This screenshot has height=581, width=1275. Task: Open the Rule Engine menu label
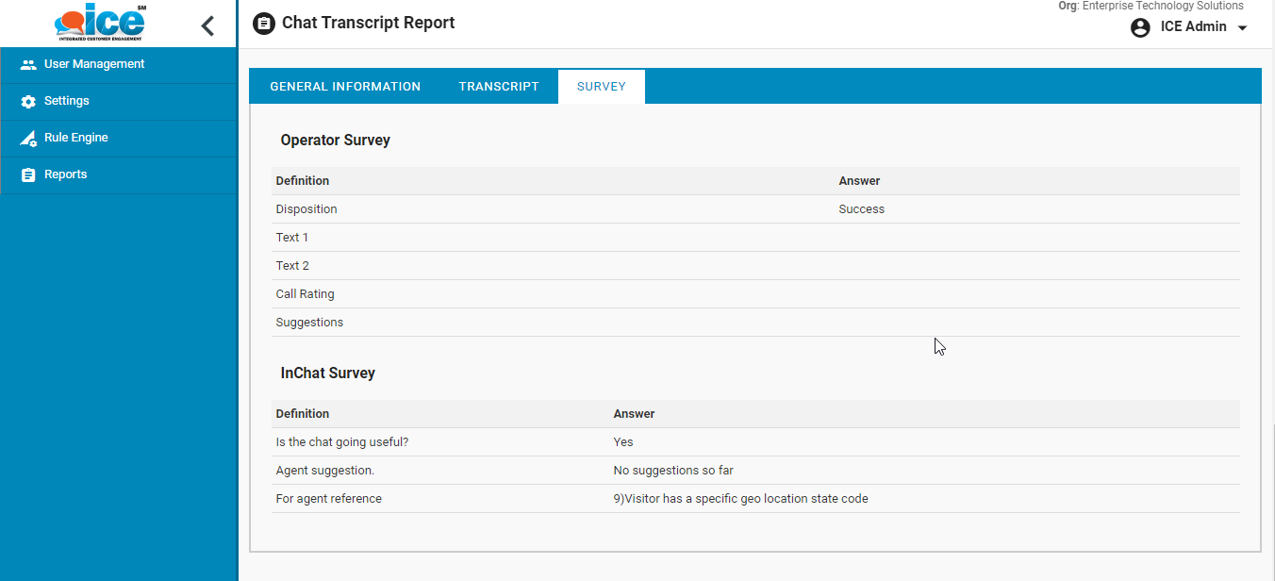(x=76, y=138)
